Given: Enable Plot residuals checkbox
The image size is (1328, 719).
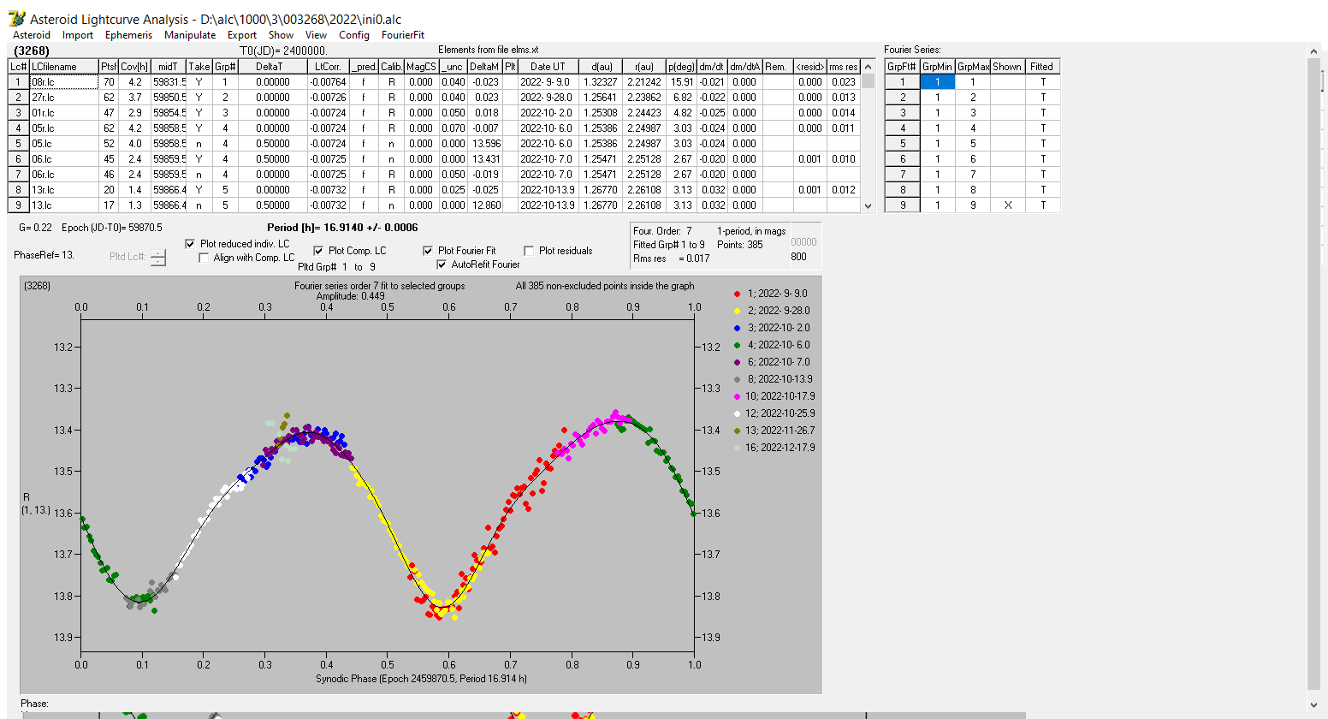Looking at the screenshot, I should (x=529, y=251).
